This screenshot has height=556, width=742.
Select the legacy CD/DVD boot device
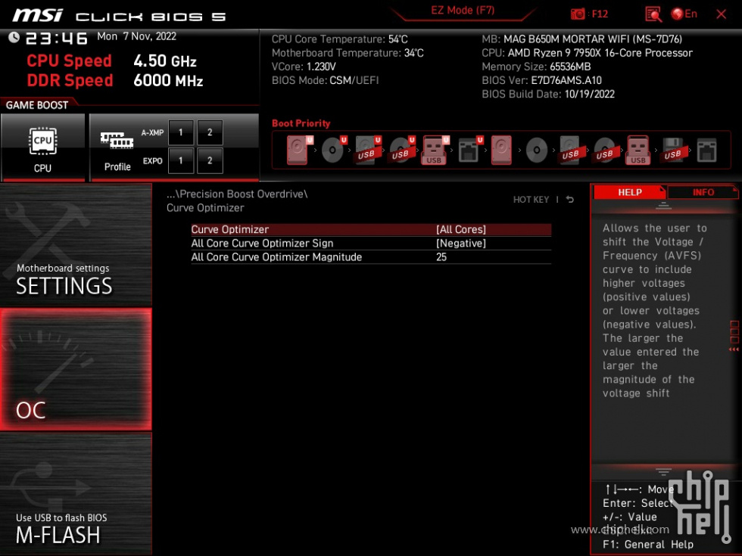point(537,151)
